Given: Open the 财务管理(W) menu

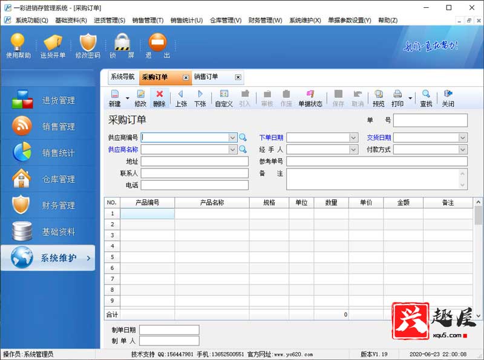Looking at the screenshot, I should click(265, 21).
